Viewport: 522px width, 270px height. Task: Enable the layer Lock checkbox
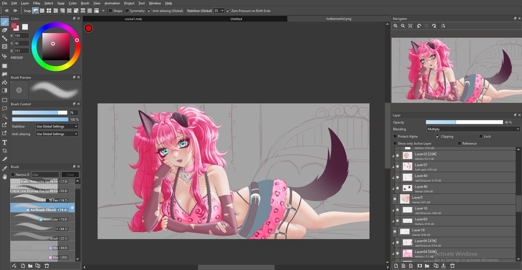tap(481, 136)
